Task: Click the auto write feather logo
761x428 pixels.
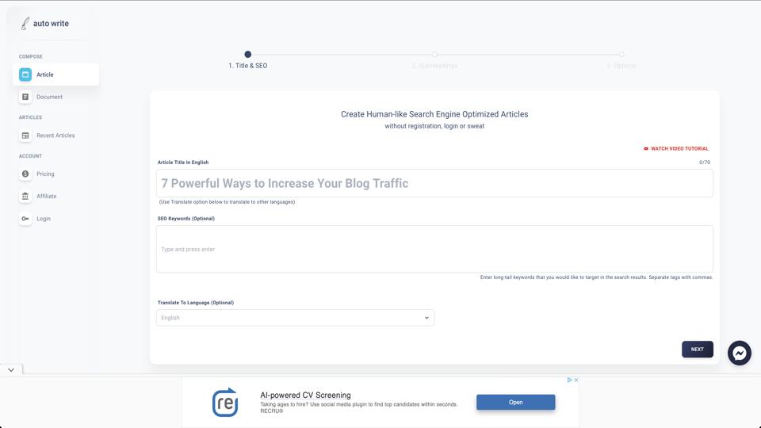Action: pos(25,24)
